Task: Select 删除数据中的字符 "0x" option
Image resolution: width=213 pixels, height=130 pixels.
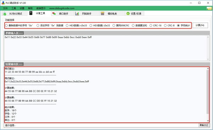Action: tap(19, 26)
